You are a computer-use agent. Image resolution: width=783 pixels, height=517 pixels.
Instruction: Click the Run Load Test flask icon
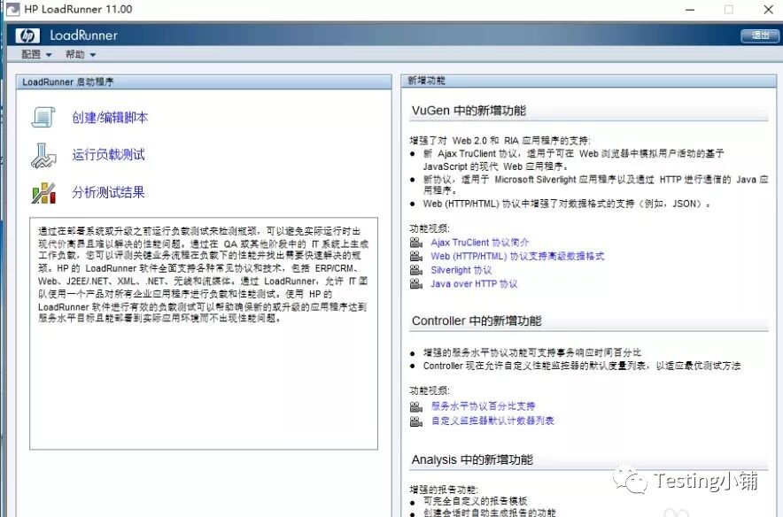[x=43, y=155]
